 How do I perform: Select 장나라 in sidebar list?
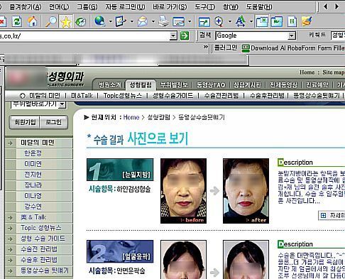(x=33, y=185)
